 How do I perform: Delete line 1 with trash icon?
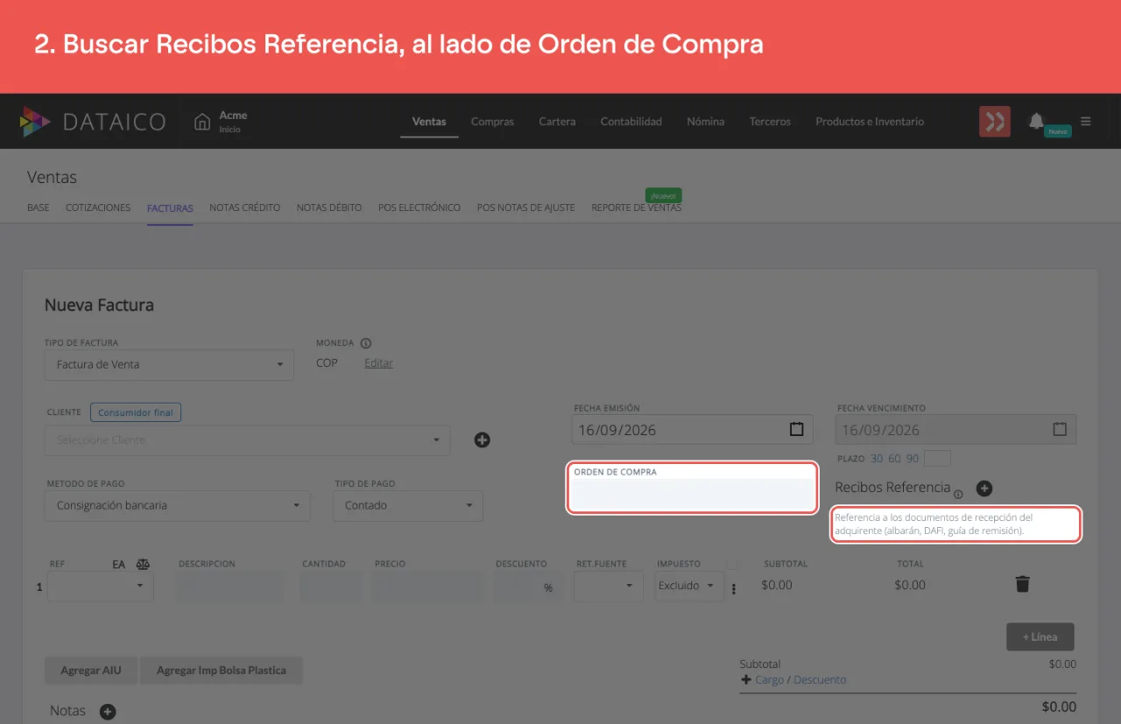pyautogui.click(x=1022, y=584)
